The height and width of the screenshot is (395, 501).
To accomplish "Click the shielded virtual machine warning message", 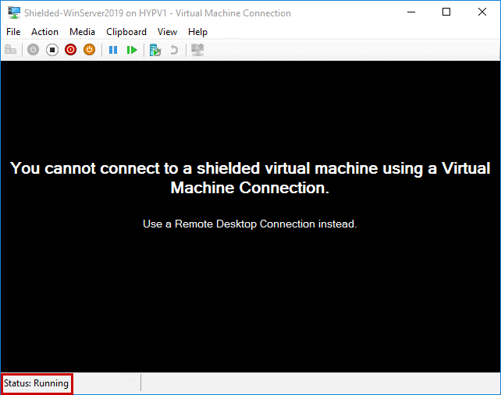I will tap(250, 178).
